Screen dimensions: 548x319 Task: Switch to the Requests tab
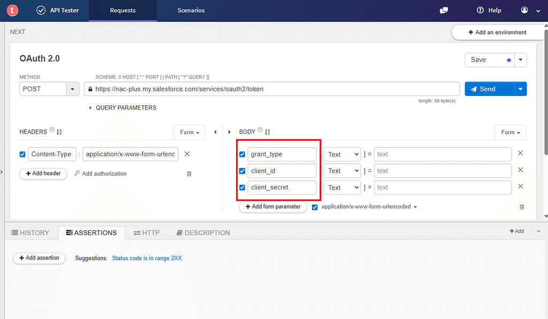tap(123, 11)
